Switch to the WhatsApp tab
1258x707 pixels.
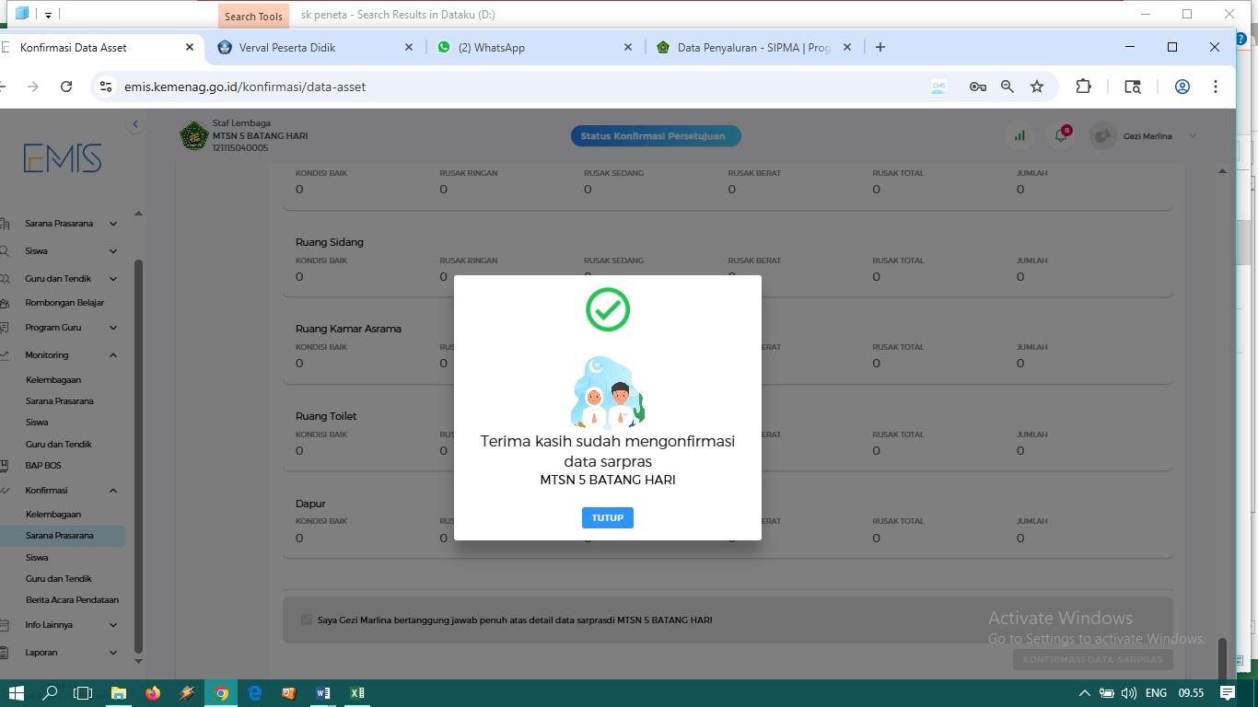point(498,48)
